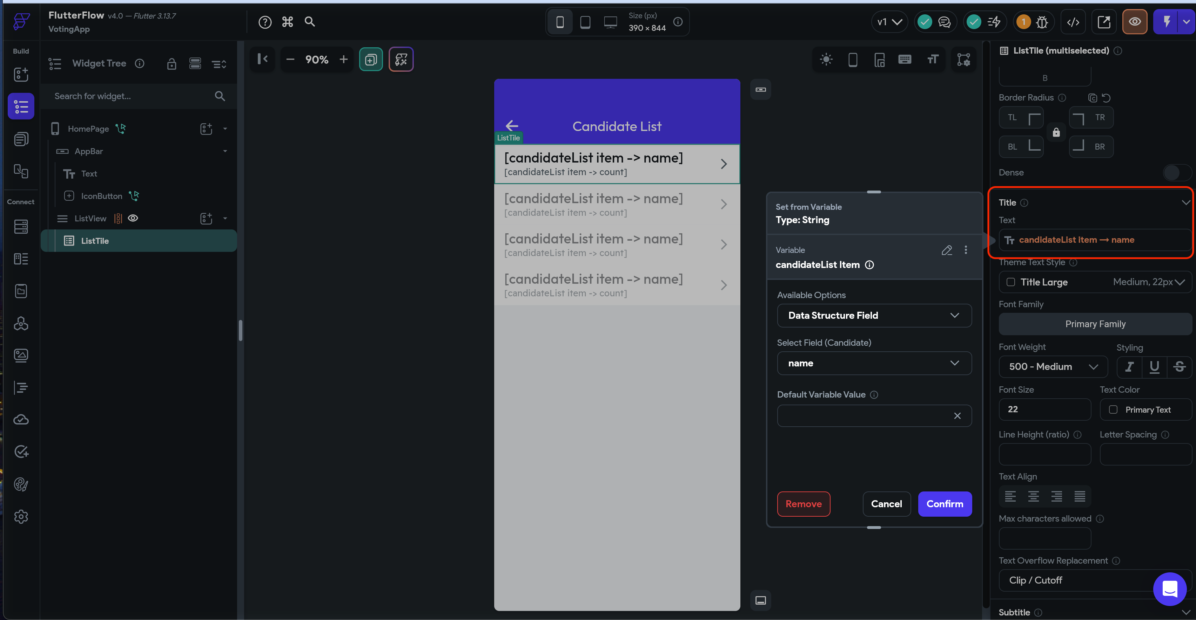Image resolution: width=1196 pixels, height=620 pixels.
Task: Click the add widget to canvas icon
Action: (x=370, y=59)
